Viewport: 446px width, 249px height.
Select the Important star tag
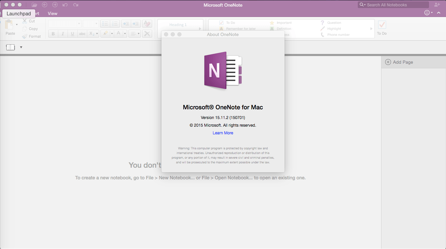(281, 23)
